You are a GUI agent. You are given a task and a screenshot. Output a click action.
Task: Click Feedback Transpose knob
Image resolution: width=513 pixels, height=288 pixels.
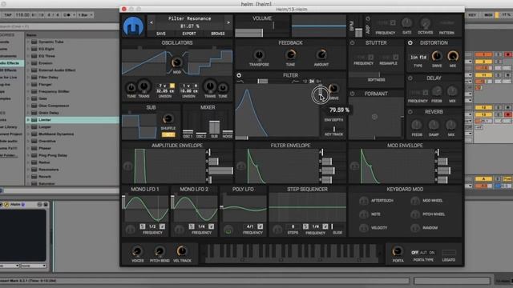click(259, 55)
